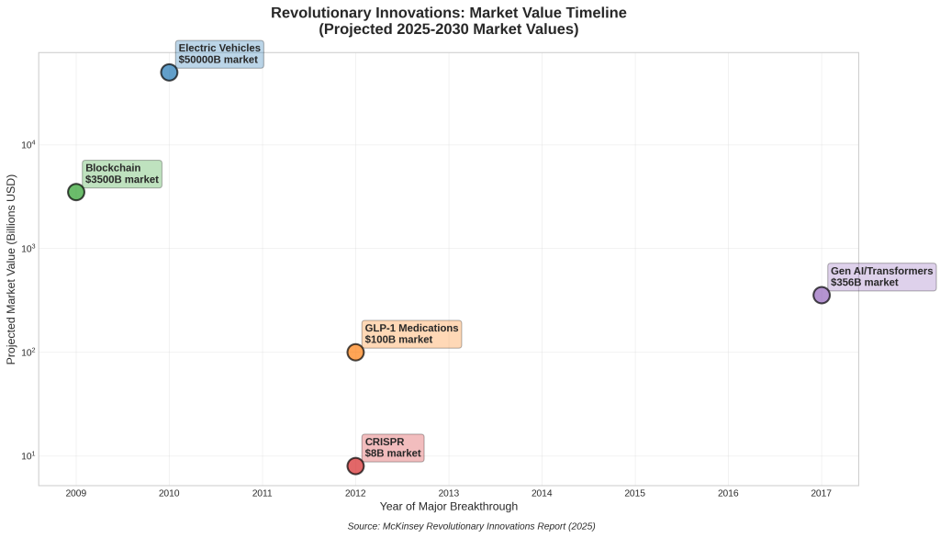Click the 2009 tick on the x-axis

coord(76,493)
